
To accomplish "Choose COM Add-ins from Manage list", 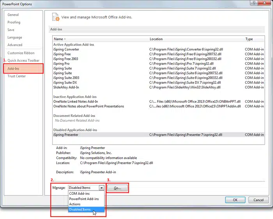I will click(80, 194).
